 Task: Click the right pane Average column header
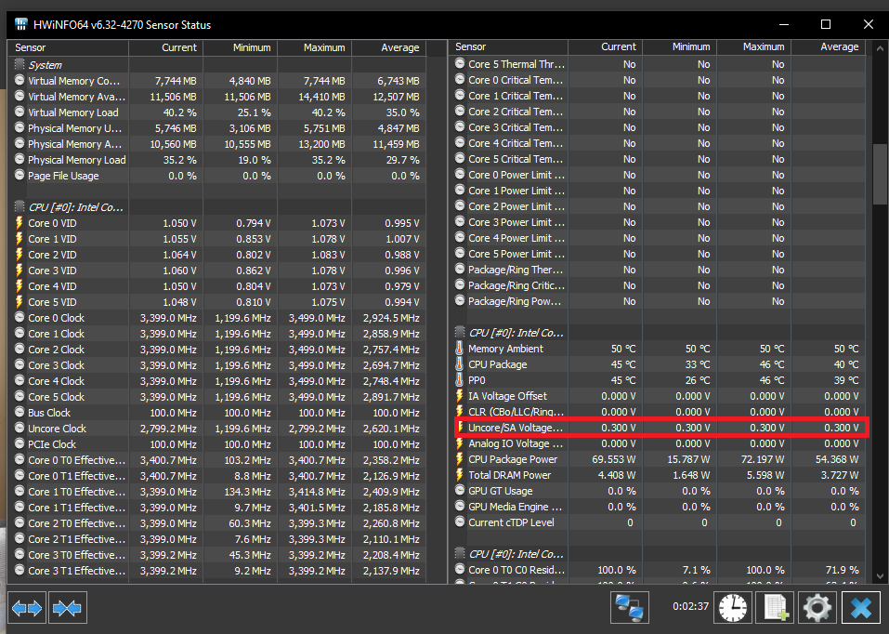[x=829, y=47]
